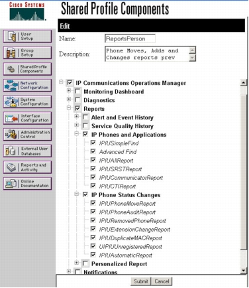
Task: Open the Group Setup icon button
Action: click(x=27, y=52)
